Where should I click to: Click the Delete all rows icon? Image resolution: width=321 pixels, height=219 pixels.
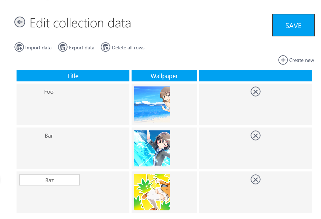coord(105,47)
